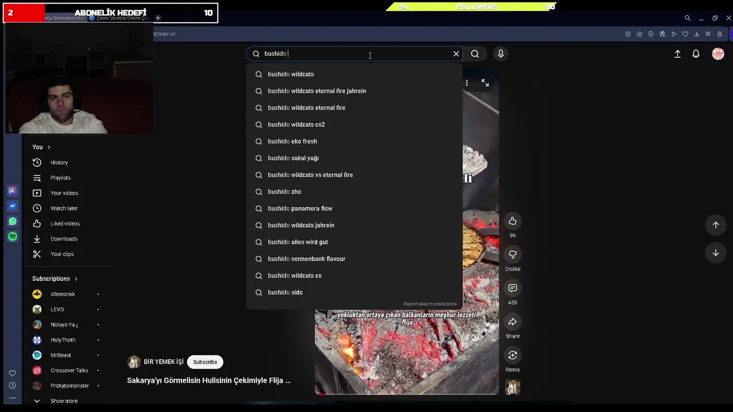
Task: Open Messenger in the browser sidebar
Action: tap(13, 206)
